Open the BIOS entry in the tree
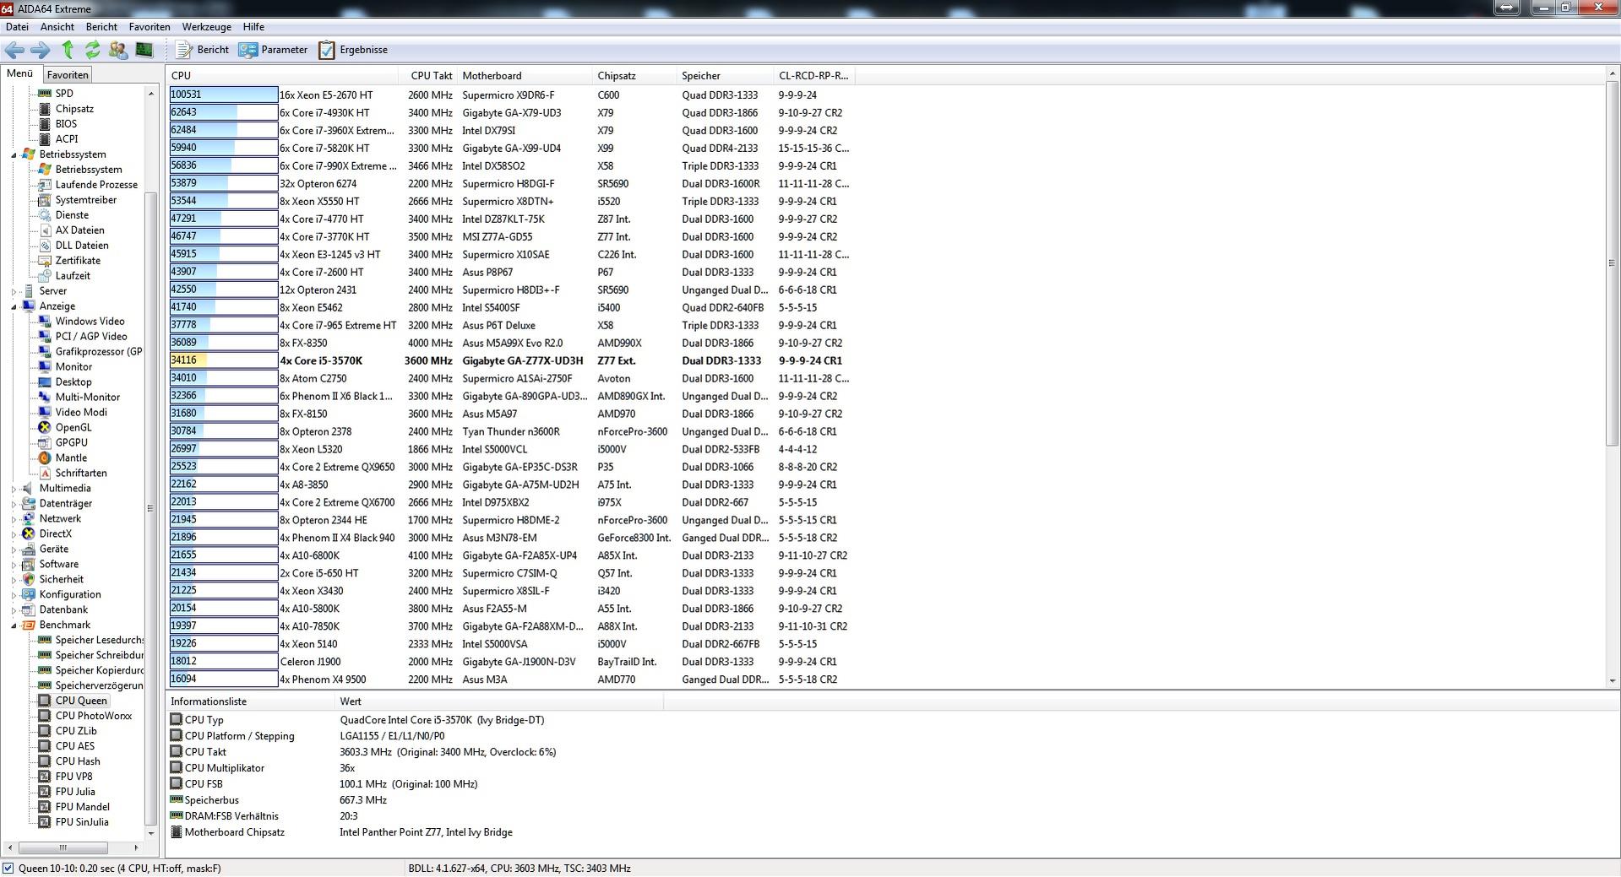This screenshot has width=1621, height=877. pyautogui.click(x=66, y=124)
